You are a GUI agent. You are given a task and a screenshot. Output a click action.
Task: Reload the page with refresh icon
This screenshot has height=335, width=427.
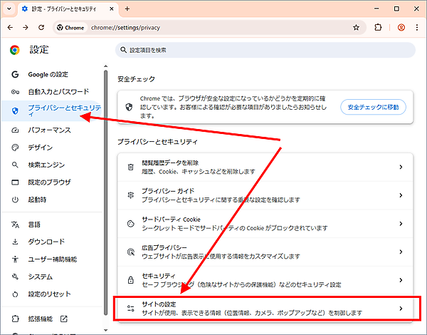click(x=41, y=28)
